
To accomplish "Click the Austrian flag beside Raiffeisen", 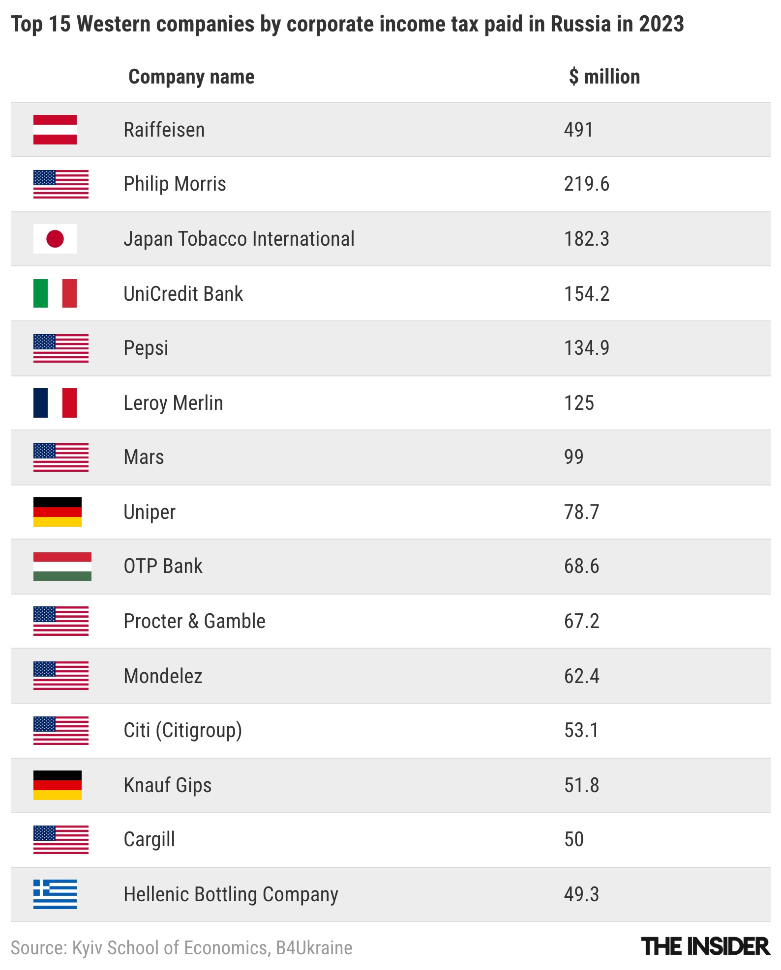I will pyautogui.click(x=55, y=130).
